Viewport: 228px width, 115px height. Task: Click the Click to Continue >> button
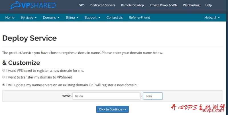click(112, 109)
